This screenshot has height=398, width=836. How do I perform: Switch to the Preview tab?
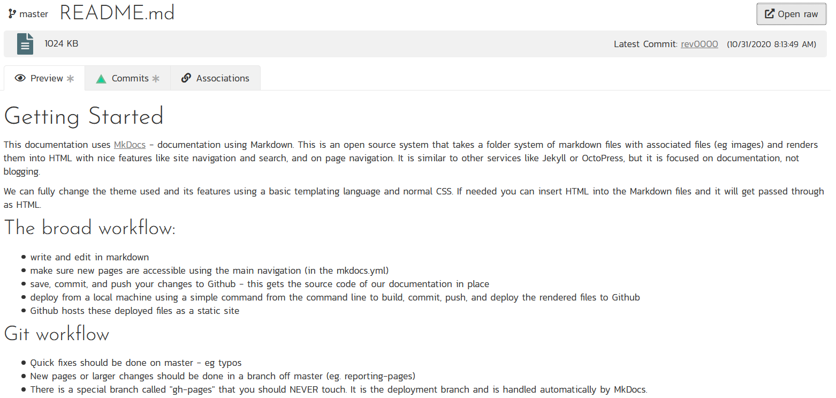tap(47, 78)
